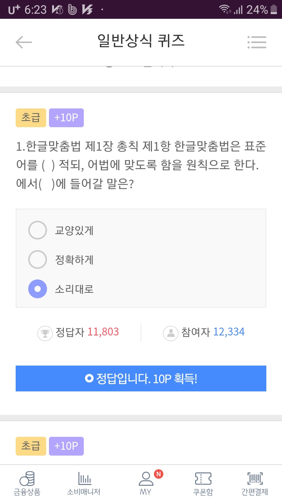Screen dimensions: 282x501
Task: Tap the 정답자 trophy icon
Action: [45, 333]
